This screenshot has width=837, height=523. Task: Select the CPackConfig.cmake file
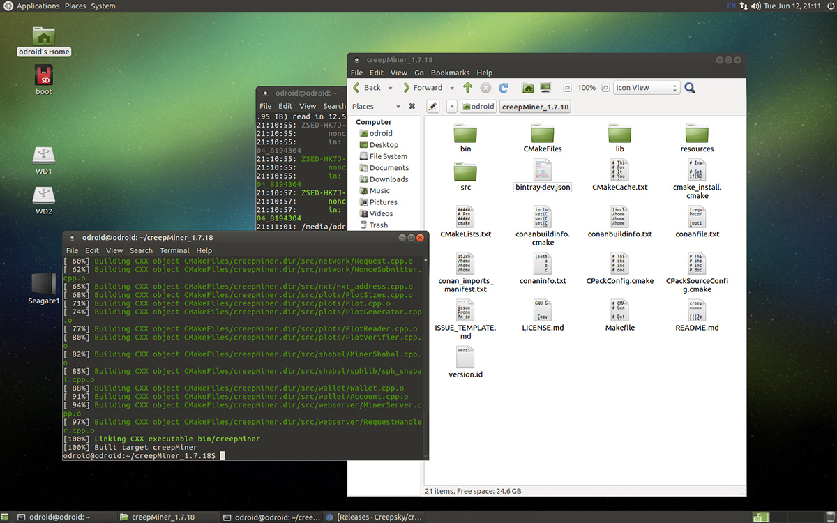(619, 269)
